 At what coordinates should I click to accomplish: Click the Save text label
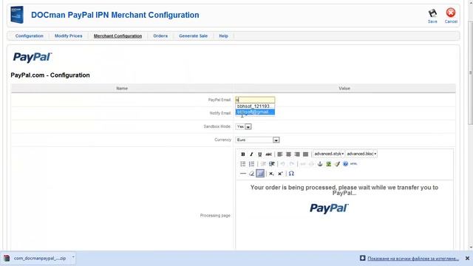(x=432, y=21)
